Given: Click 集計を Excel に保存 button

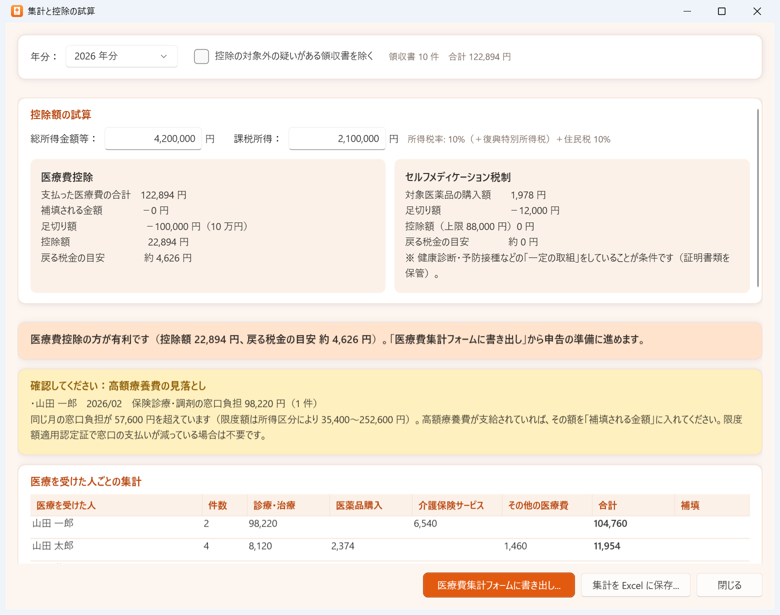Looking at the screenshot, I should click(635, 585).
